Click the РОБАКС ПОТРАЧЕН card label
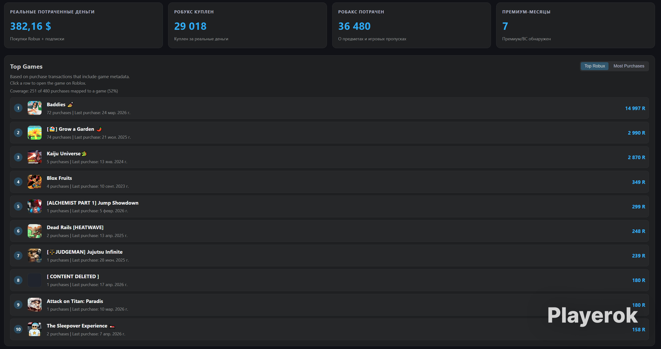Screen dimensions: 661x349 pos(361,12)
